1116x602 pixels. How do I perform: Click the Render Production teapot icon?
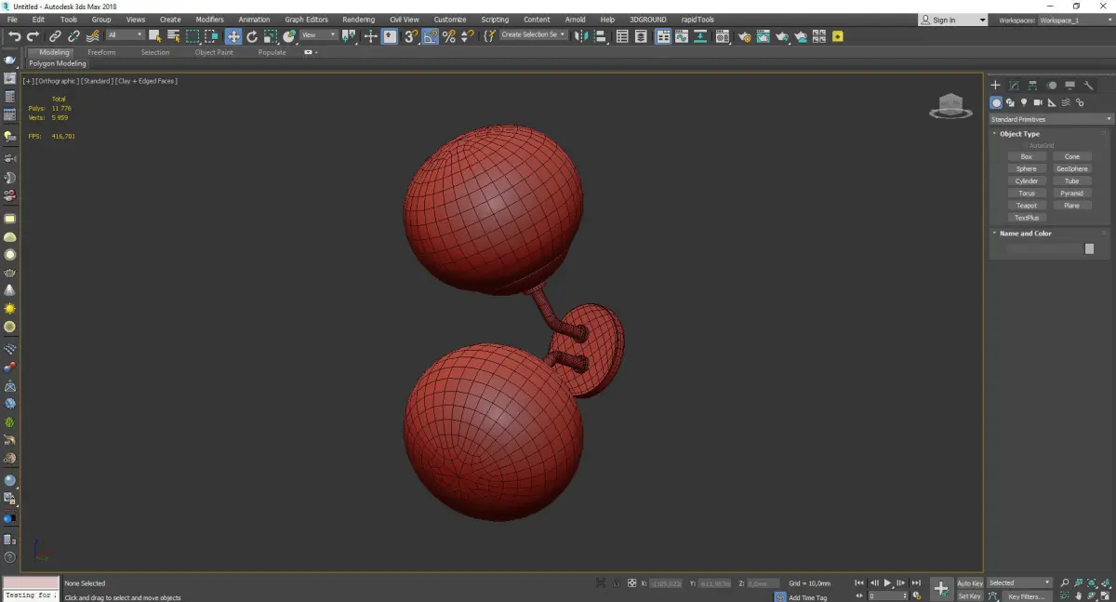tap(782, 36)
